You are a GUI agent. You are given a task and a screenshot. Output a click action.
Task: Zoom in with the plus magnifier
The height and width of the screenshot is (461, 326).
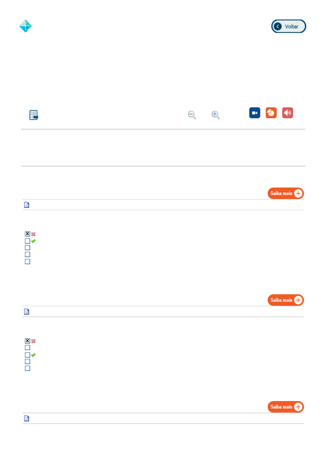click(215, 115)
